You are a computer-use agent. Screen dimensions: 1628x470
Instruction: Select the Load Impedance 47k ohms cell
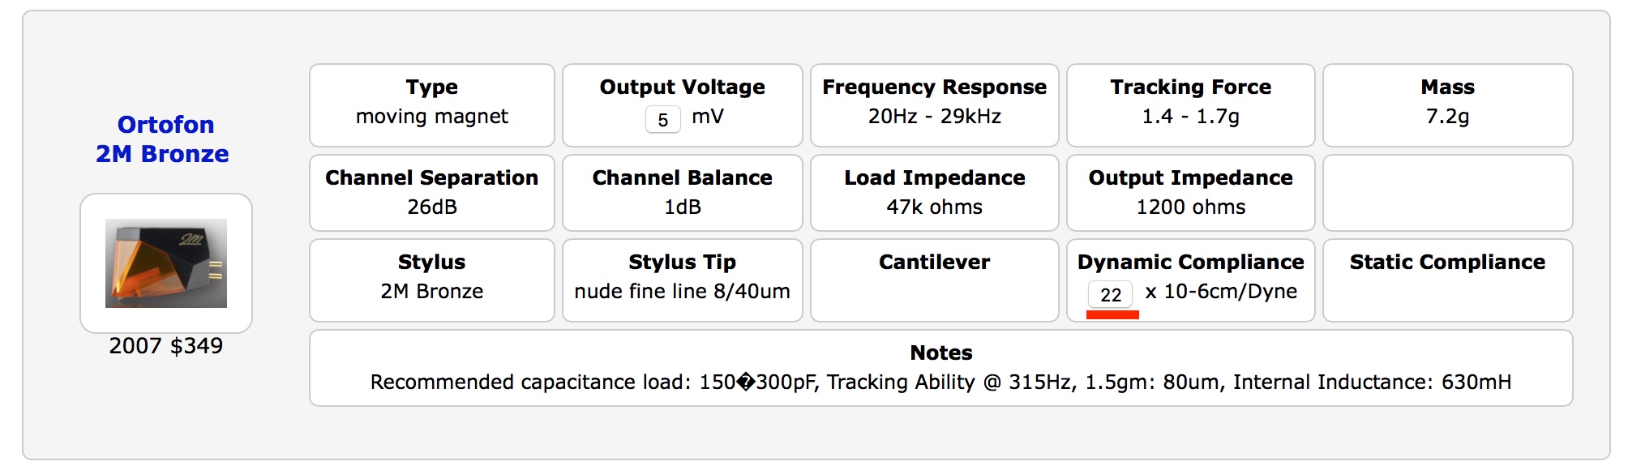(x=934, y=193)
